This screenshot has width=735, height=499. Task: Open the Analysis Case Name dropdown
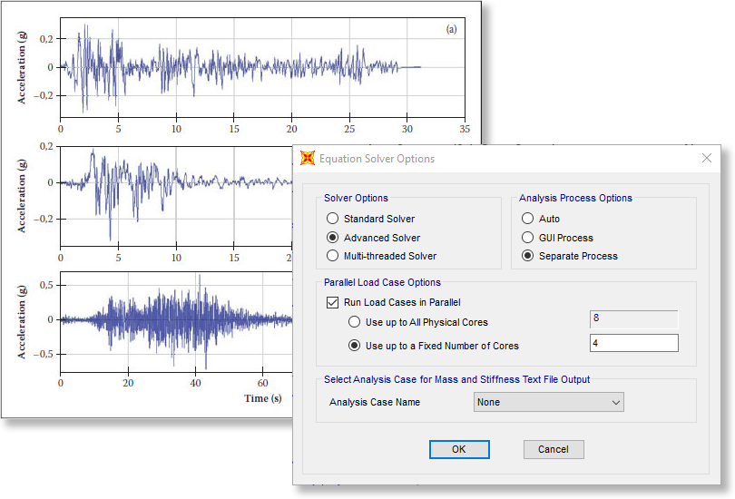point(549,402)
